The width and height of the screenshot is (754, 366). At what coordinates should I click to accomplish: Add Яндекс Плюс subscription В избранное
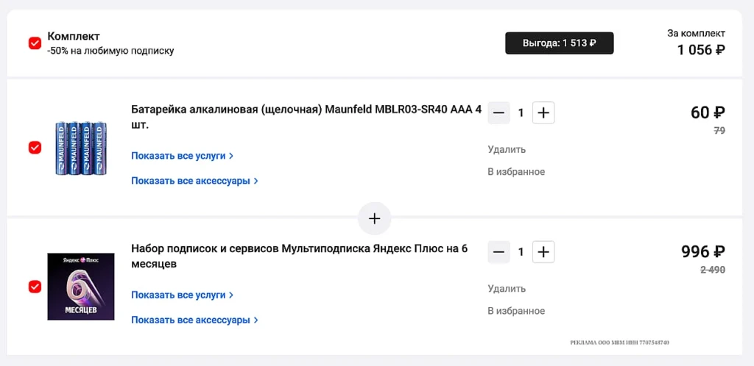coord(516,311)
